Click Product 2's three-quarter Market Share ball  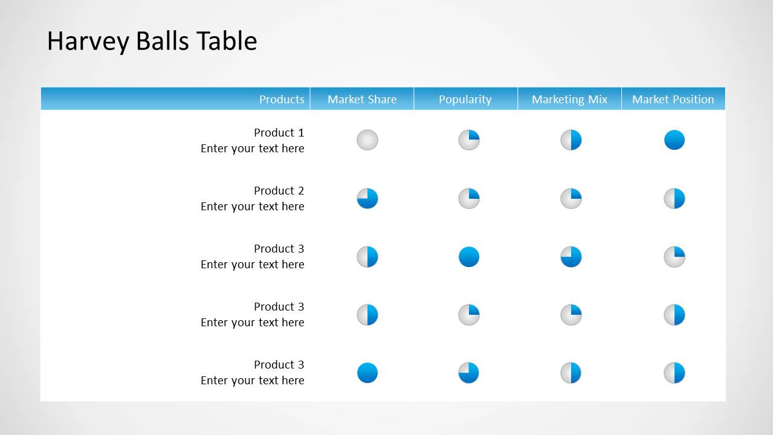coord(367,198)
